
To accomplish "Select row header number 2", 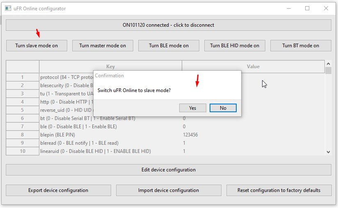I will pyautogui.click(x=23, y=86).
